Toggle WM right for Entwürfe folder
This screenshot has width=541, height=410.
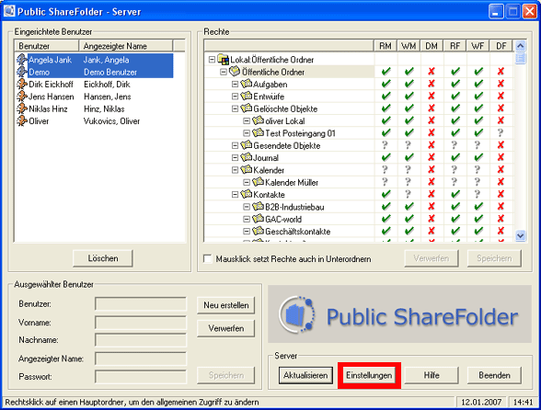(x=409, y=97)
